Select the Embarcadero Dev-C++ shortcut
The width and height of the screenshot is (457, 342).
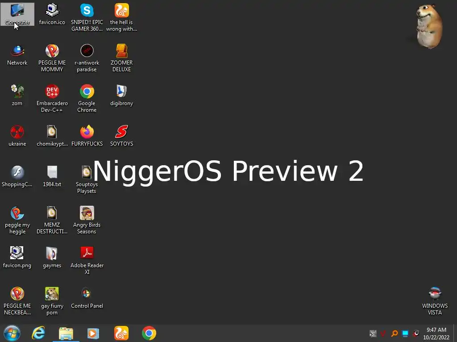tap(52, 98)
